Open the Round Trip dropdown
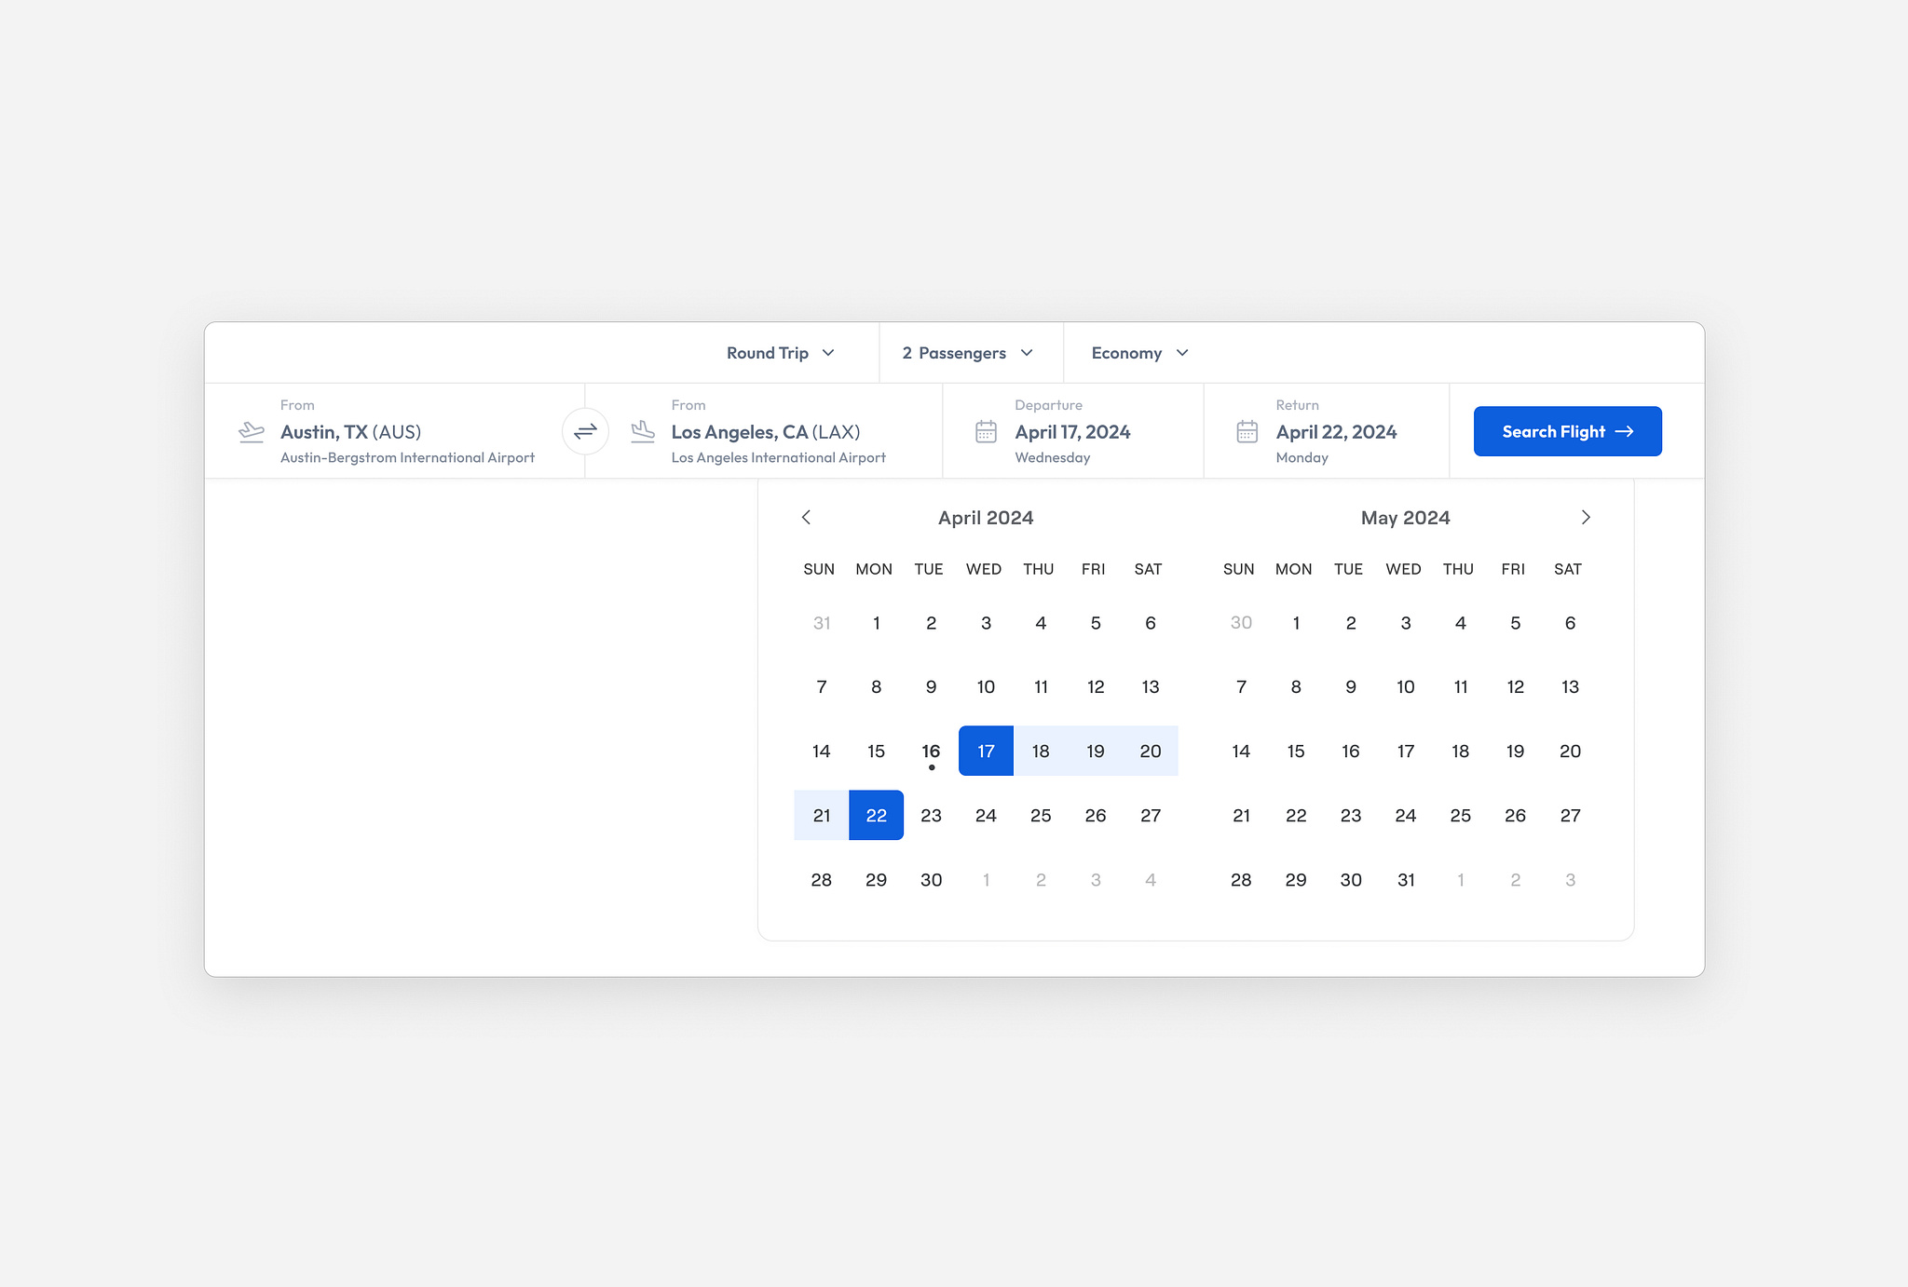Screen dimensions: 1908x1287 pos(781,352)
